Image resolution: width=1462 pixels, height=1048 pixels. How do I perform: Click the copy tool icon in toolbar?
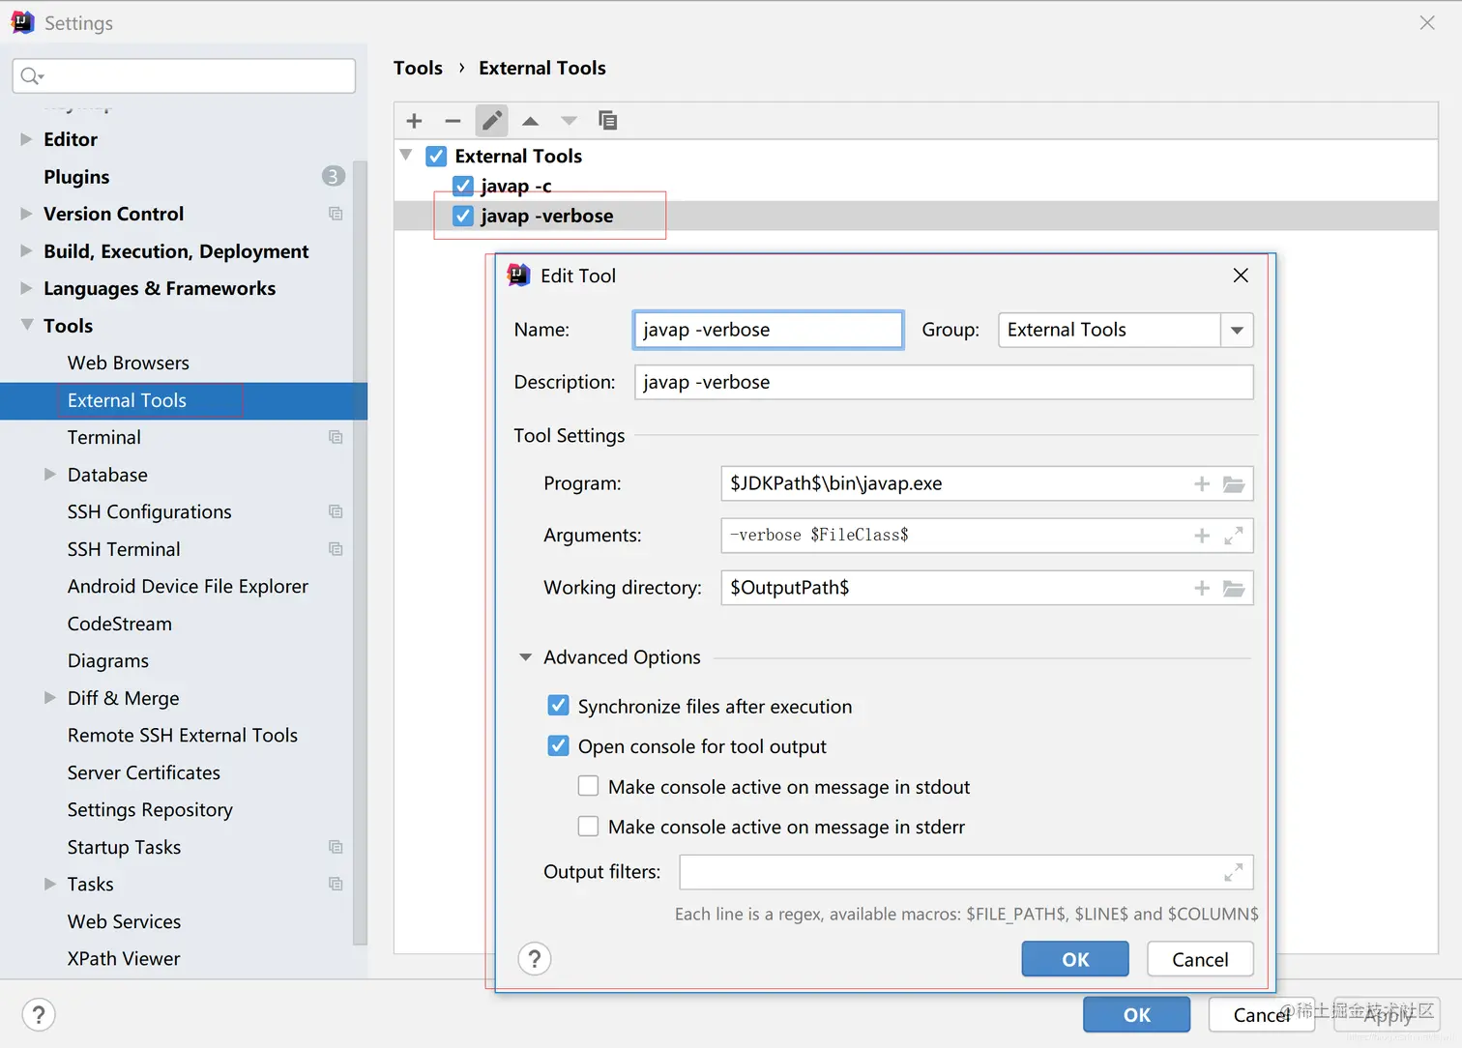tap(607, 121)
